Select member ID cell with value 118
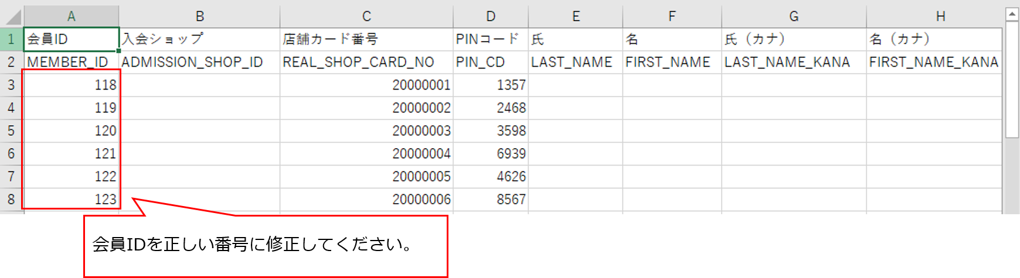This screenshot has width=1020, height=278. pyautogui.click(x=71, y=85)
